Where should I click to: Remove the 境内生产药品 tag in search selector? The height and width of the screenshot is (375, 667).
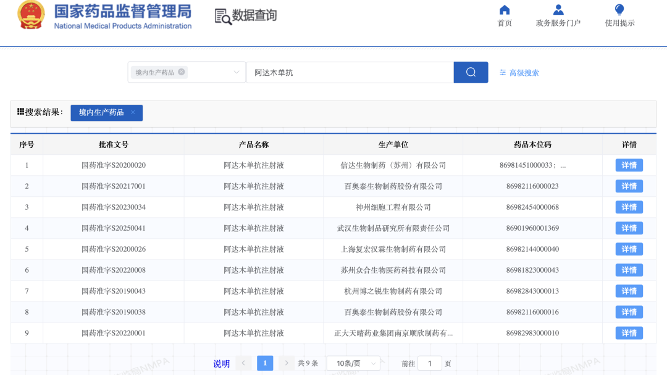coord(182,72)
